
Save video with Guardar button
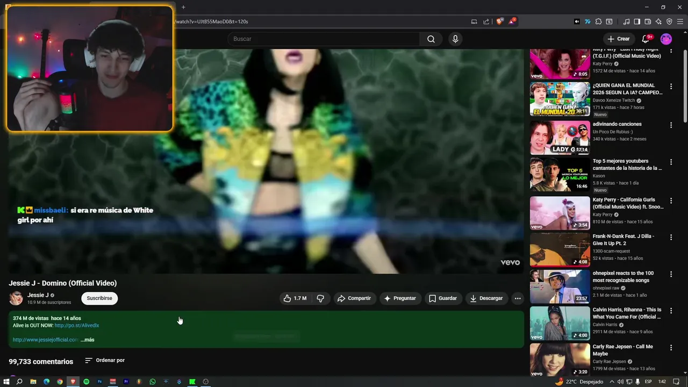coord(443,298)
